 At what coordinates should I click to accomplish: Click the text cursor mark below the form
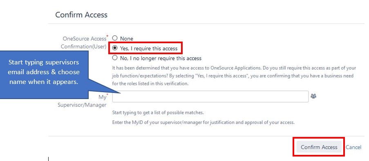(x=49, y=159)
